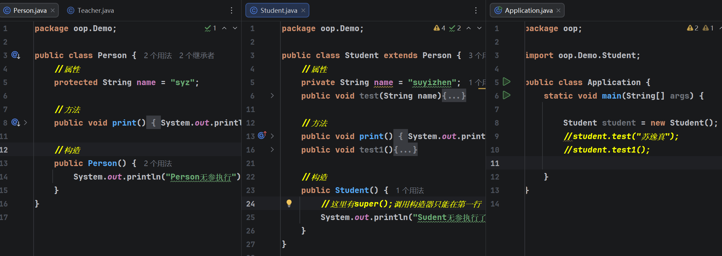Screen dimensions: 722x256
Task: Go to next highlighted problem in Person.java
Action: tap(235, 28)
